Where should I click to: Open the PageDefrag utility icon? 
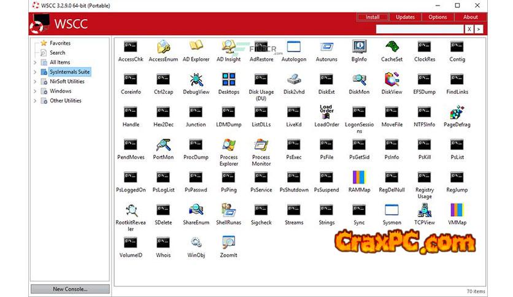pyautogui.click(x=457, y=112)
